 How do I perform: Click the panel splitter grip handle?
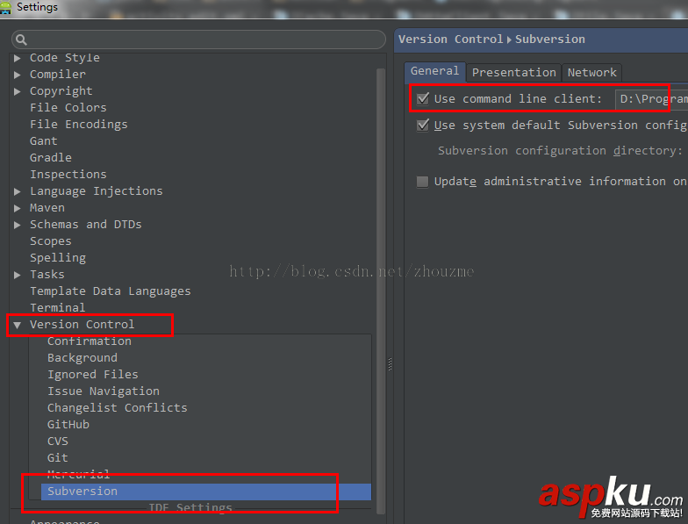390,364
